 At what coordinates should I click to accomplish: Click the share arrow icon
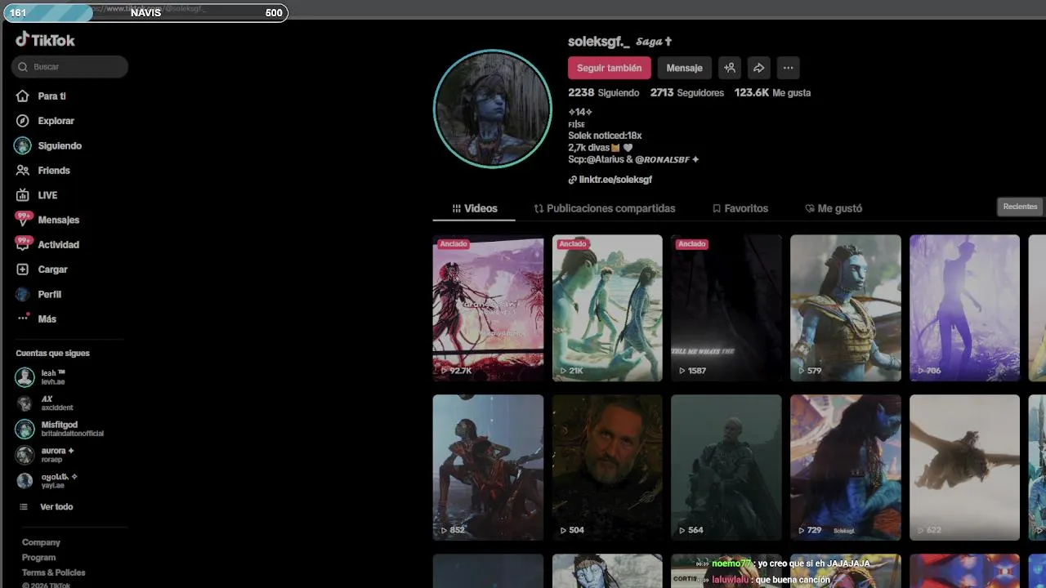(758, 68)
